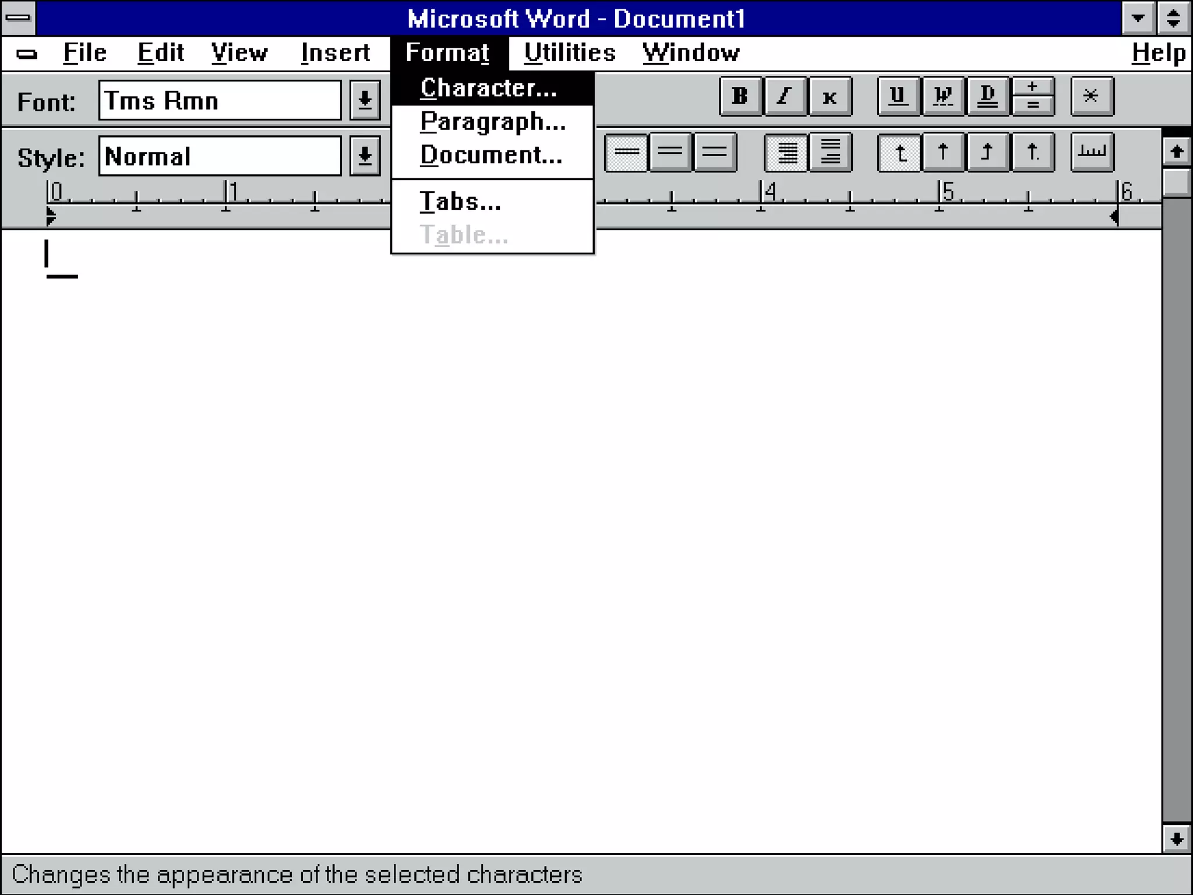
Task: Click the small caps K button
Action: coord(830,96)
